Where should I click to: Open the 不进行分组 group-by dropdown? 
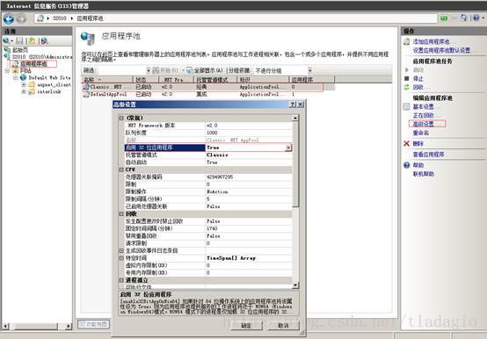pos(309,71)
